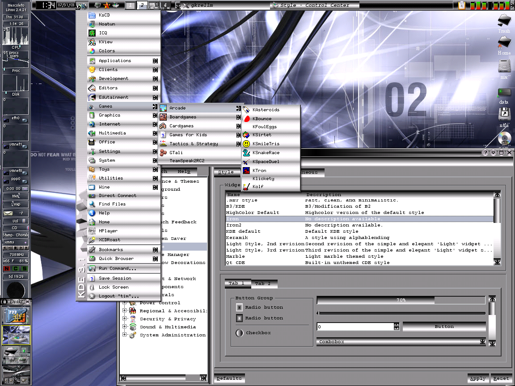Open Noatun media player entry
The width and height of the screenshot is (515, 386).
coord(124,24)
